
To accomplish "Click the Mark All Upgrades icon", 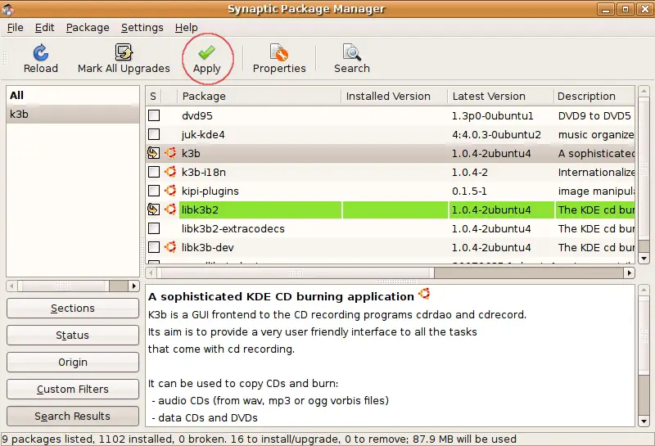I will coord(124,52).
